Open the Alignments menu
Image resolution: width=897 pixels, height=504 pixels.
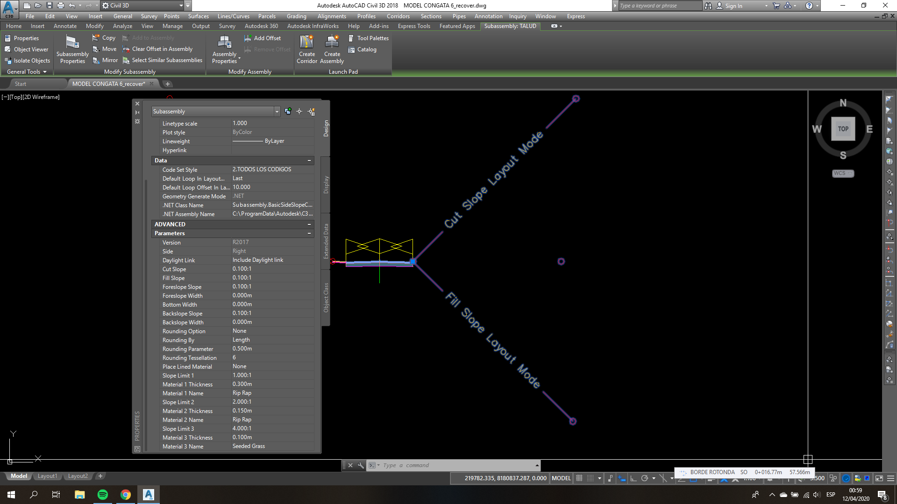tap(332, 16)
